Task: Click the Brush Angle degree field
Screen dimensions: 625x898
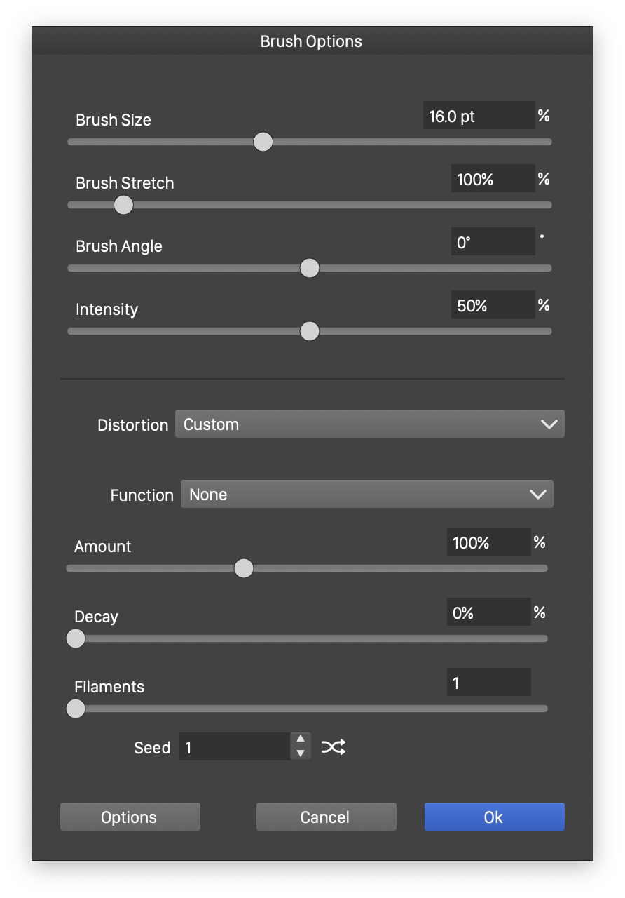Action: pyautogui.click(x=493, y=242)
